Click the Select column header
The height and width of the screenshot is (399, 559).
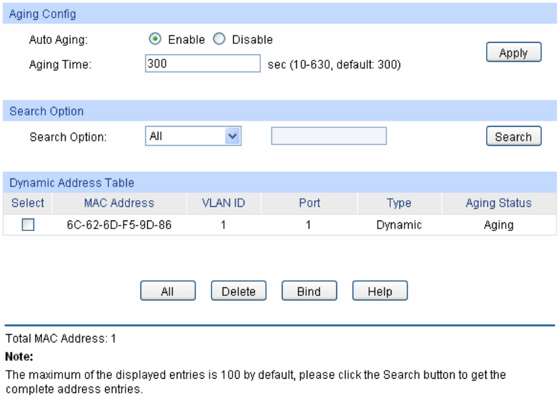click(x=28, y=203)
